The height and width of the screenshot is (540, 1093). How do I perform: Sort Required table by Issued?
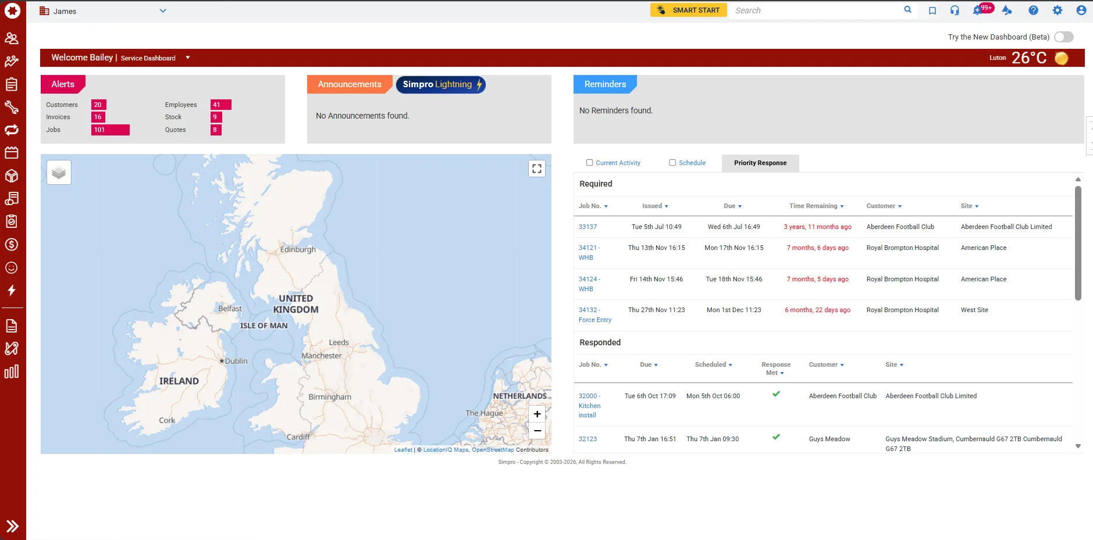pos(655,206)
